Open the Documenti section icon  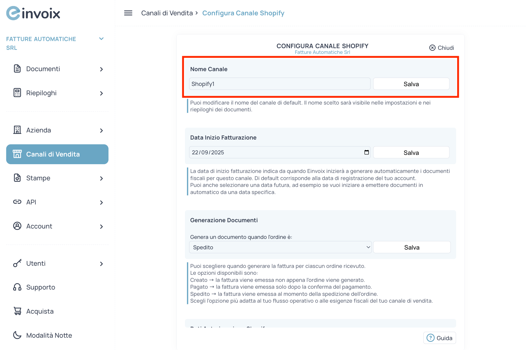coord(17,69)
